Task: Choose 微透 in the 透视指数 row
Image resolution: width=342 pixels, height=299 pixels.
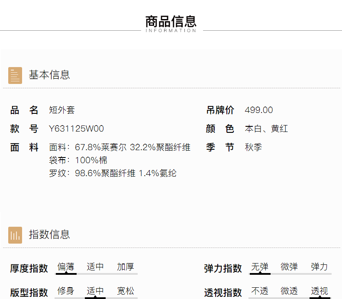Action: [x=289, y=291]
